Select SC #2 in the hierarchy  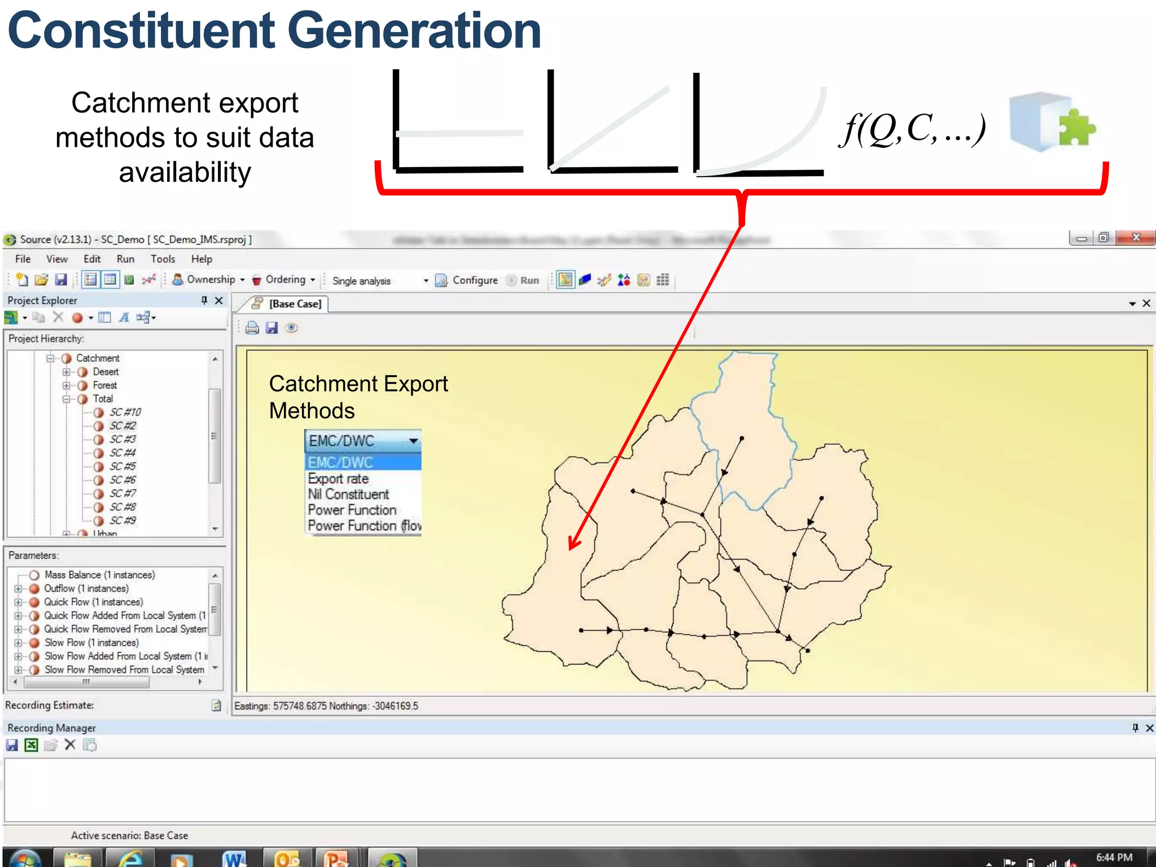(122, 426)
